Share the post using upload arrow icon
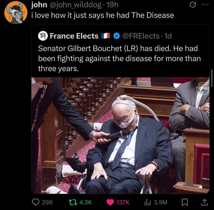The height and width of the screenshot is (210, 214). (203, 202)
